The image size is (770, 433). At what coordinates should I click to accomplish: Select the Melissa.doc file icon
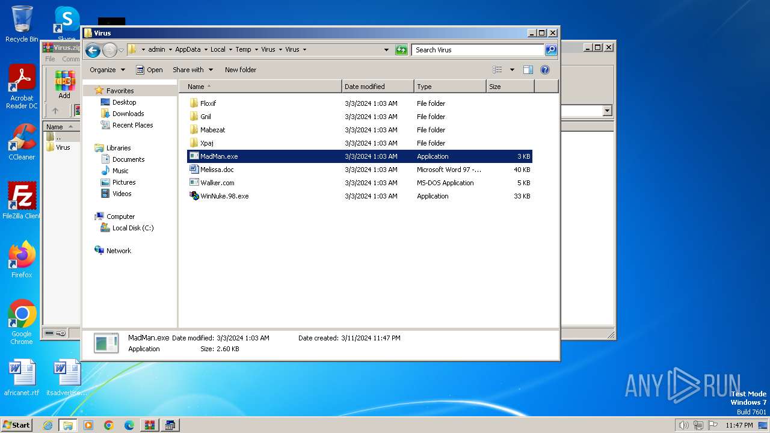tap(194, 170)
